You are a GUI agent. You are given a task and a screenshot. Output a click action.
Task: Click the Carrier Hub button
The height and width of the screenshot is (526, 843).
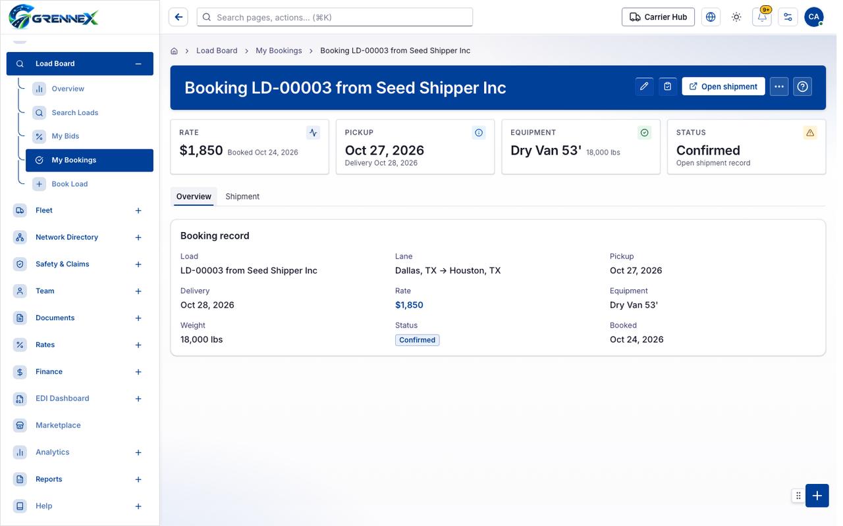659,17
